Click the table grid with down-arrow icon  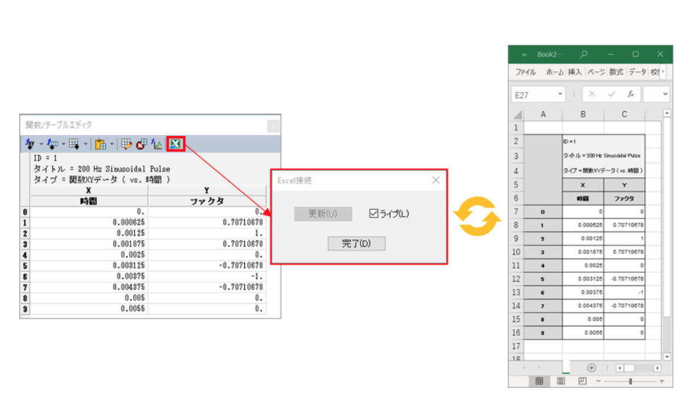[74, 144]
